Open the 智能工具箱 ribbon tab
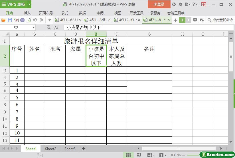 click(176, 13)
